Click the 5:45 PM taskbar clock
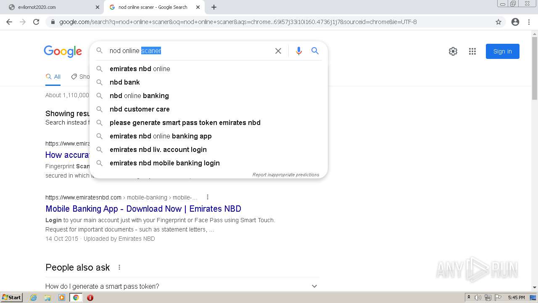 pyautogui.click(x=516, y=298)
